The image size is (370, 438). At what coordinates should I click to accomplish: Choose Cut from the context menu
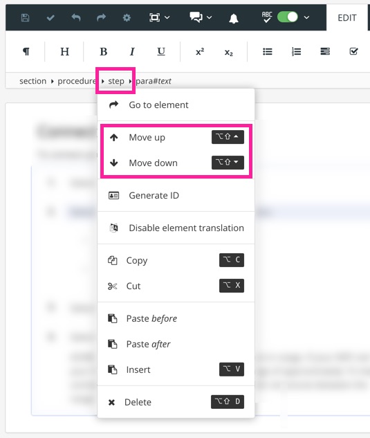[x=176, y=286]
